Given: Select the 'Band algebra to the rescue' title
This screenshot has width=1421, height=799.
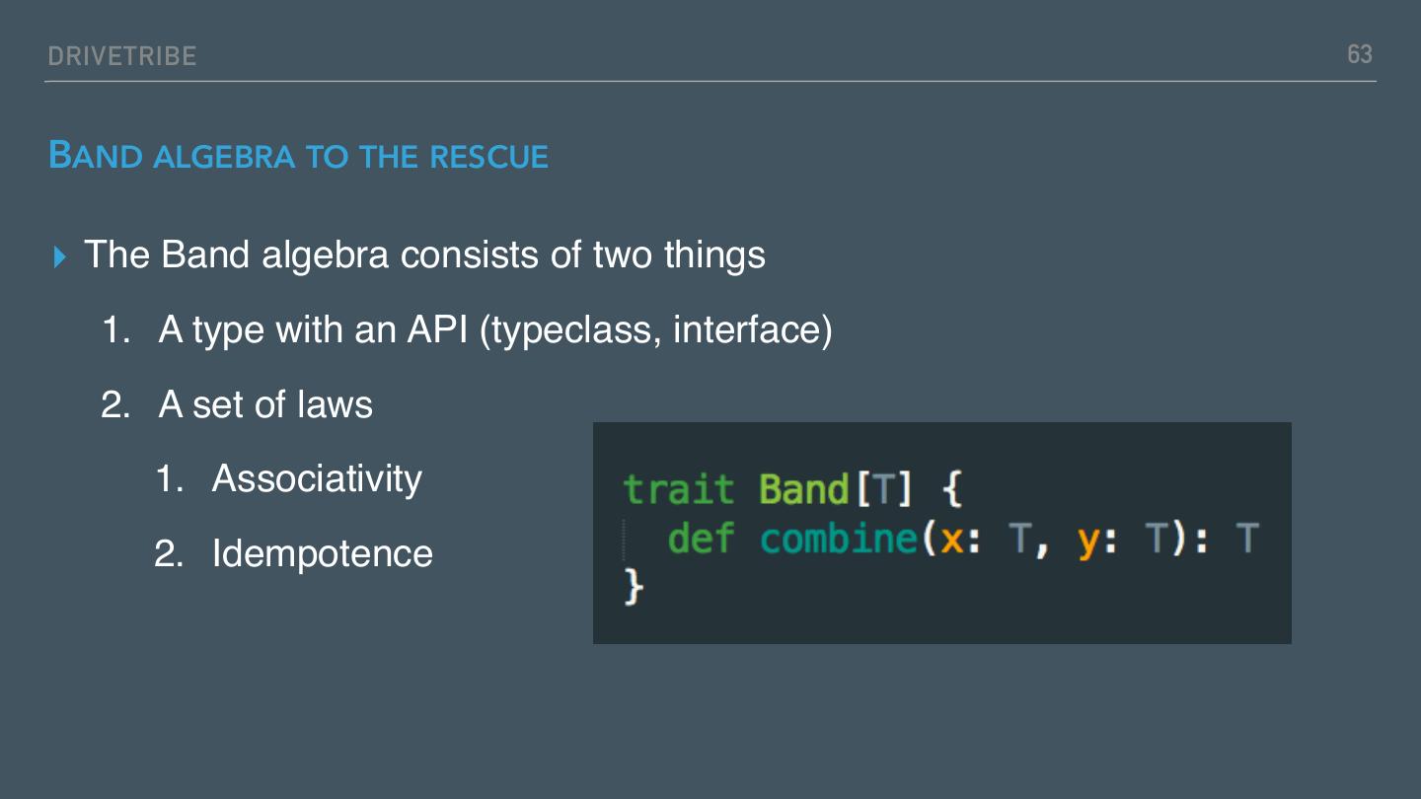Looking at the screenshot, I should 298,156.
